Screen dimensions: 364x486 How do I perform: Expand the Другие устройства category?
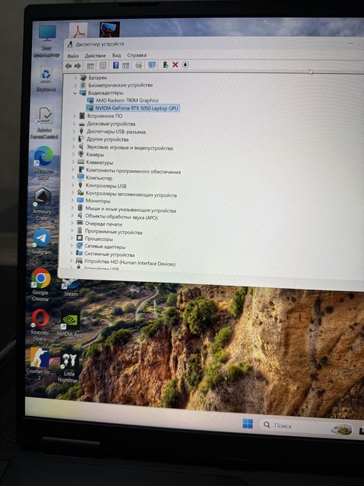pos(73,139)
